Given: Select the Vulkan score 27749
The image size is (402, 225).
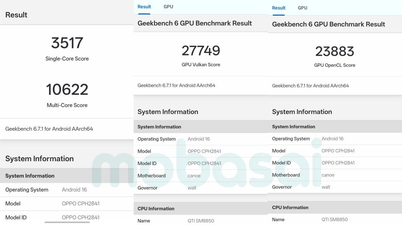Looking at the screenshot, I should tap(201, 50).
